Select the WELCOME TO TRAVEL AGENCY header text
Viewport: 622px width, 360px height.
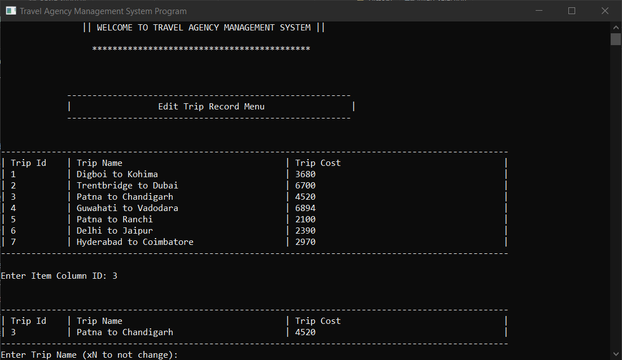click(x=204, y=27)
